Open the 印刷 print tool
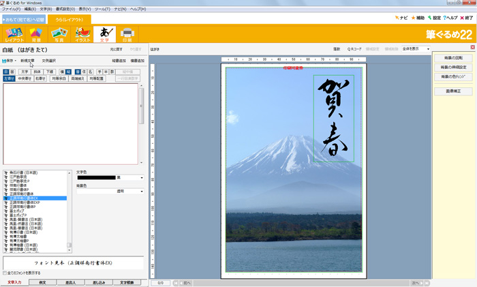Screen dimensions: 477x287 coord(127,33)
